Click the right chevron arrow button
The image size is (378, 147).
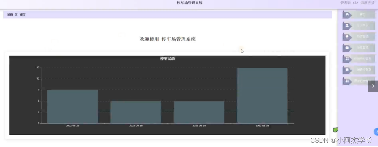coord(373,86)
